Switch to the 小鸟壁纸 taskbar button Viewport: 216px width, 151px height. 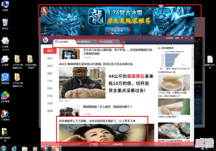(x=46, y=148)
